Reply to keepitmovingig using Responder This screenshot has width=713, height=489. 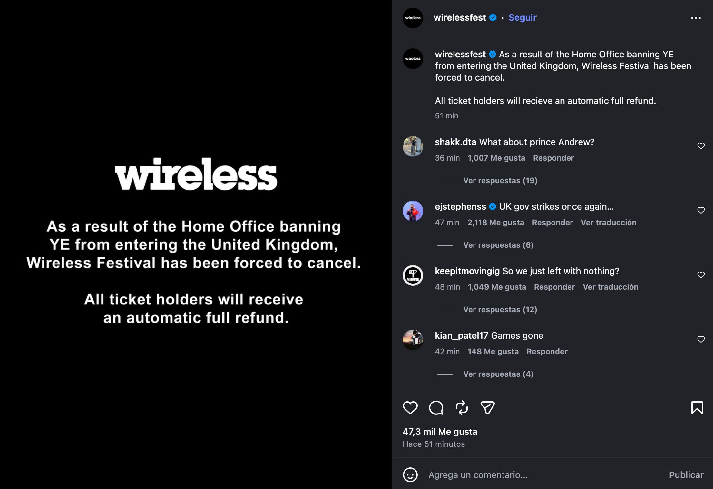tap(554, 287)
